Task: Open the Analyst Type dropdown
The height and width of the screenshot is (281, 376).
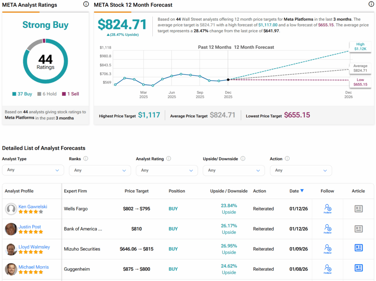Action: (33, 170)
